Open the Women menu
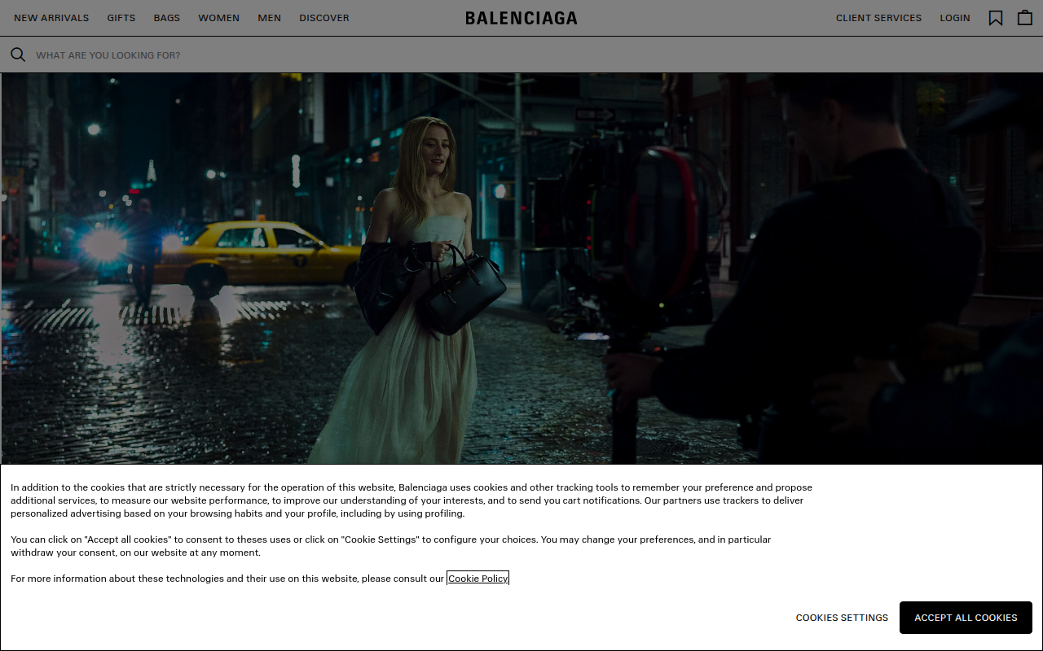The height and width of the screenshot is (651, 1043). tap(219, 18)
